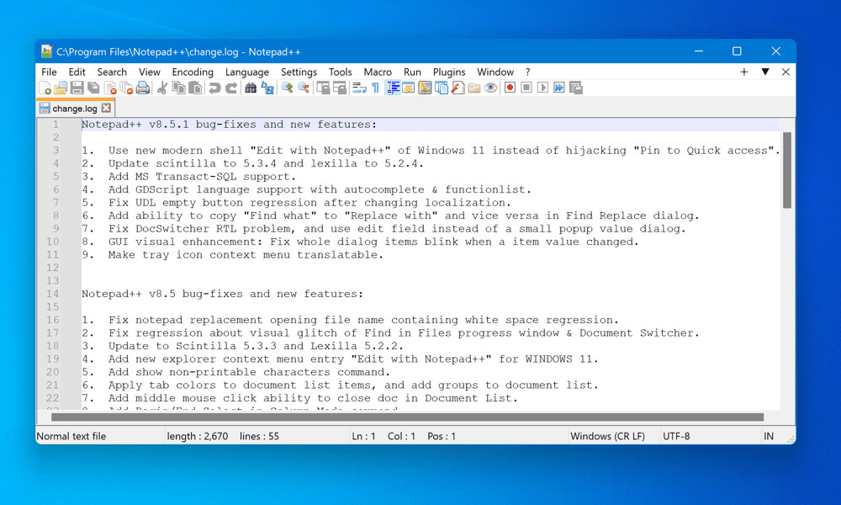Click the New file toolbar icon
Image resolution: width=841 pixels, height=505 pixels.
tap(45, 88)
